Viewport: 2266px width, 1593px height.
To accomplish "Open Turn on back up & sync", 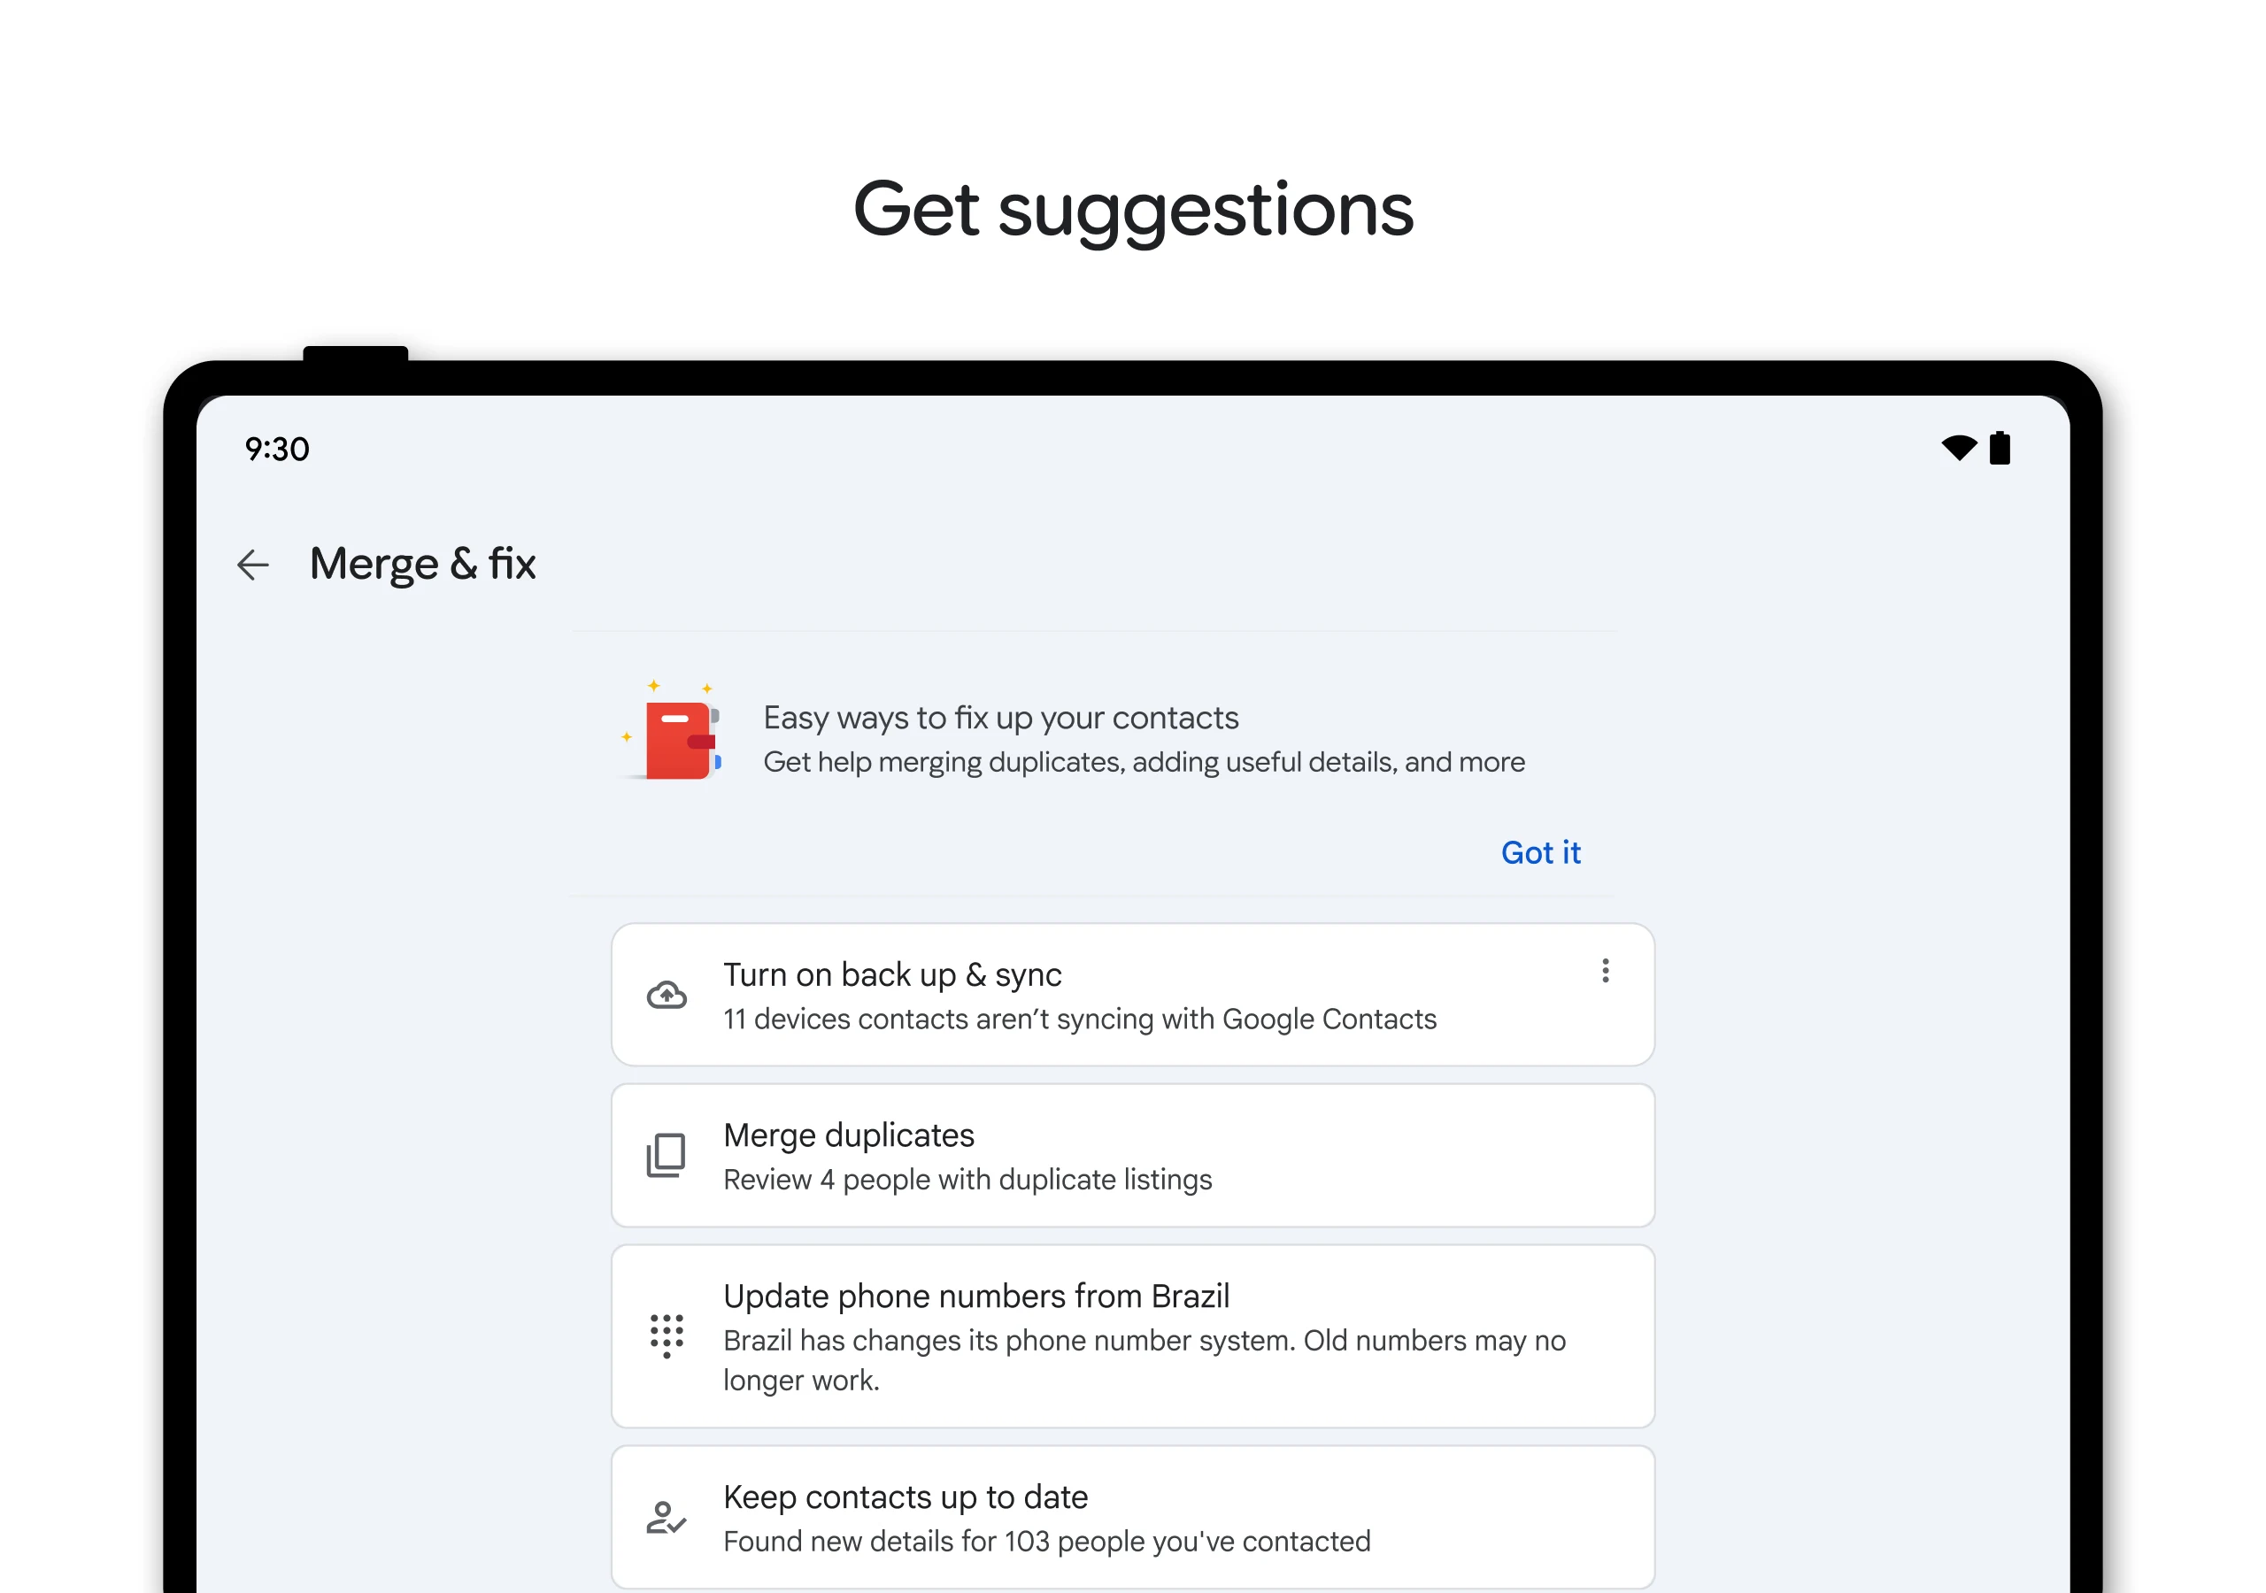I will (x=892, y=975).
